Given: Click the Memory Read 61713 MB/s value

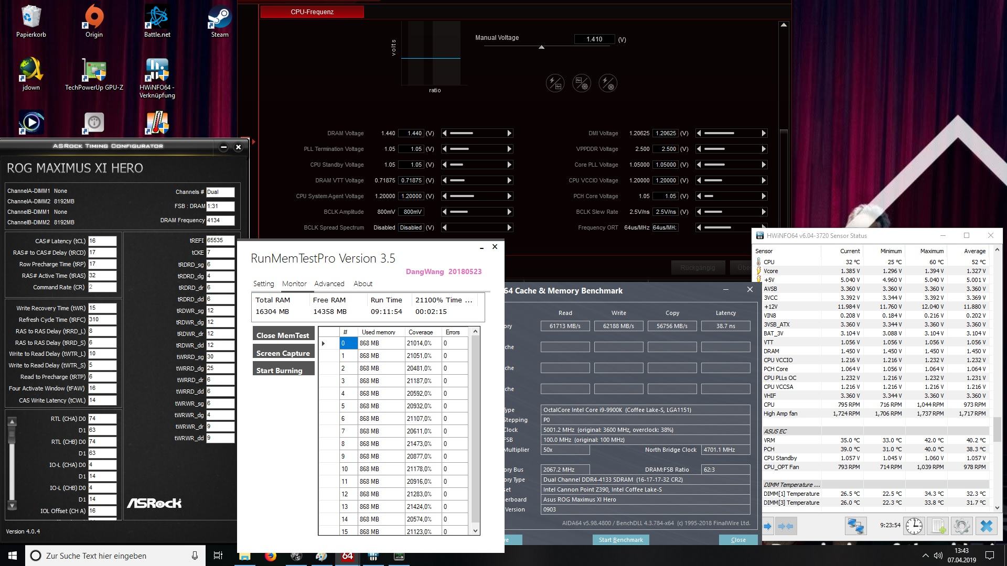Looking at the screenshot, I should 565,326.
